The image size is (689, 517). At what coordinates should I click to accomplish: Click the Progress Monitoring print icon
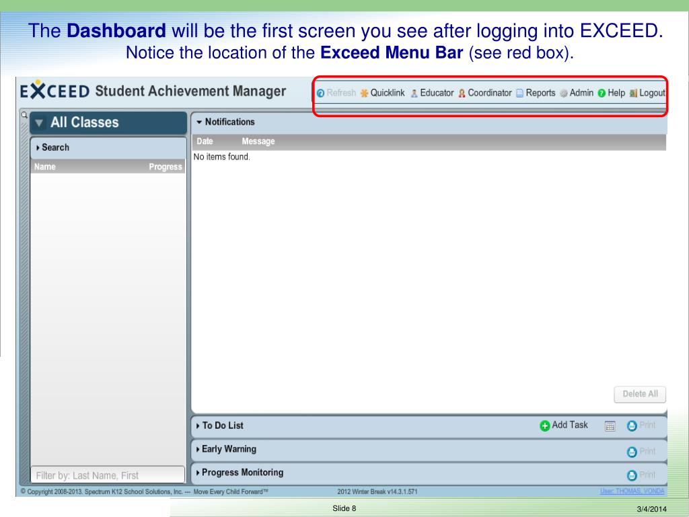[632, 475]
